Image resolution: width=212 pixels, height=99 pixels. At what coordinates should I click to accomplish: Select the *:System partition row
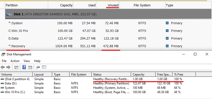coord(109,23)
